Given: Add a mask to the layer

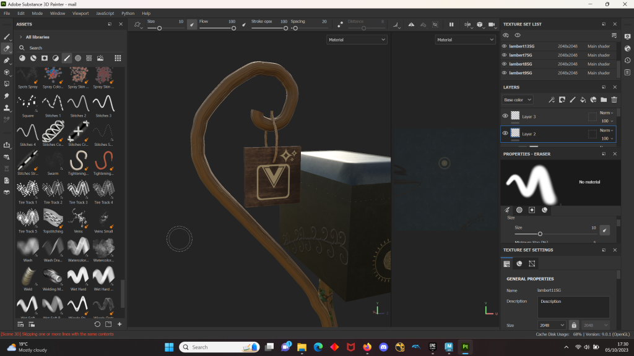Looking at the screenshot, I should (x=562, y=100).
